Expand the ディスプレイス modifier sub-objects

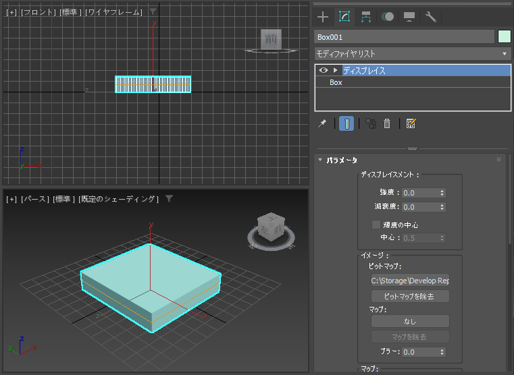(x=335, y=70)
